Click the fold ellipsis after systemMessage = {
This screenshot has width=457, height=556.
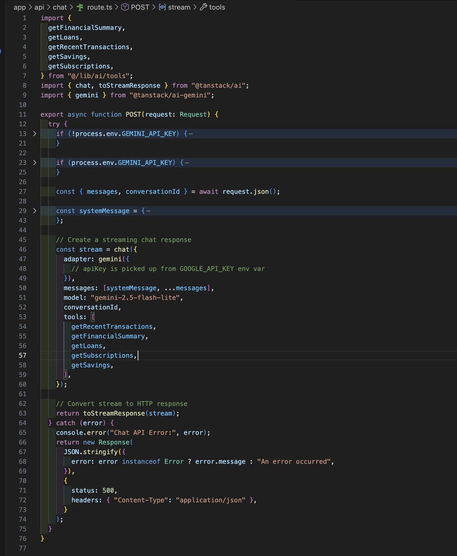coord(148,211)
